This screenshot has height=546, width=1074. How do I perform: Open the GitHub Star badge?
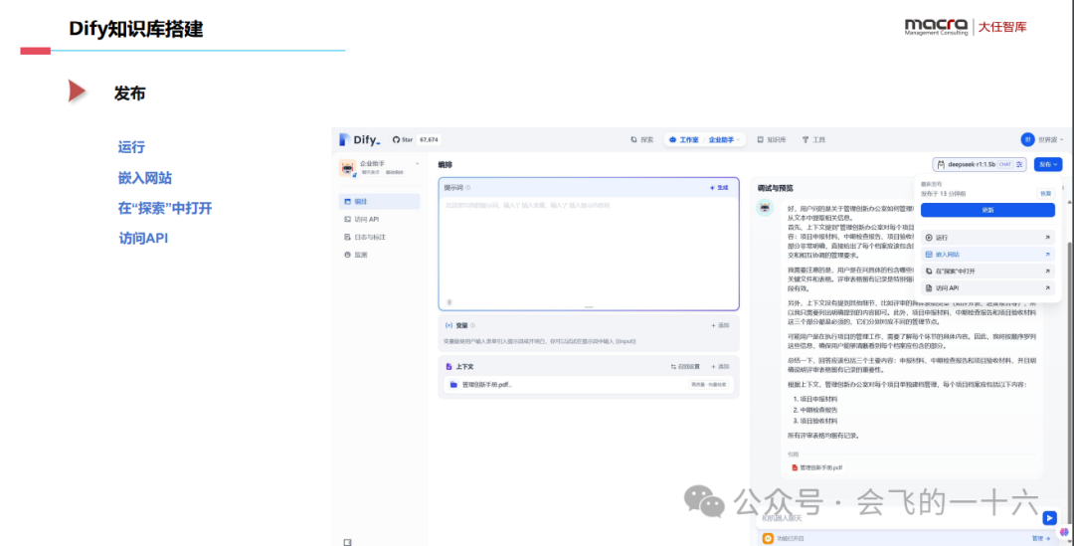click(x=416, y=140)
